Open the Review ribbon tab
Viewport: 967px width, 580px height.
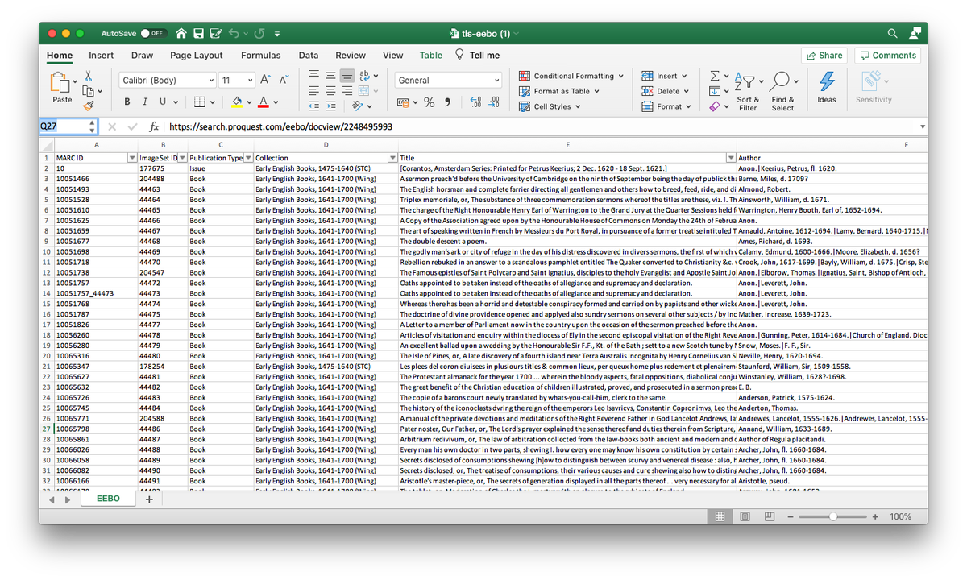click(351, 56)
